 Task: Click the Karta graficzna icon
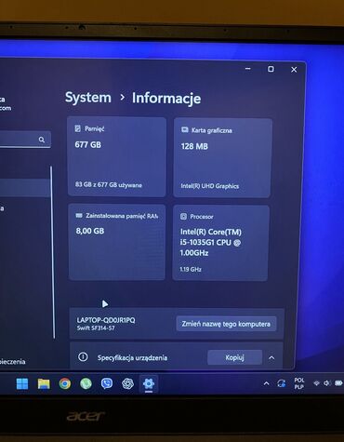tap(185, 130)
